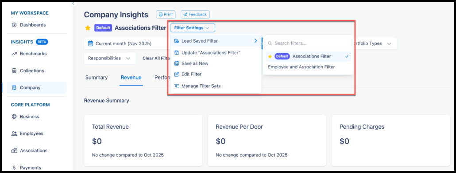
Task: Select Company in the sidebar
Action: click(x=37, y=88)
